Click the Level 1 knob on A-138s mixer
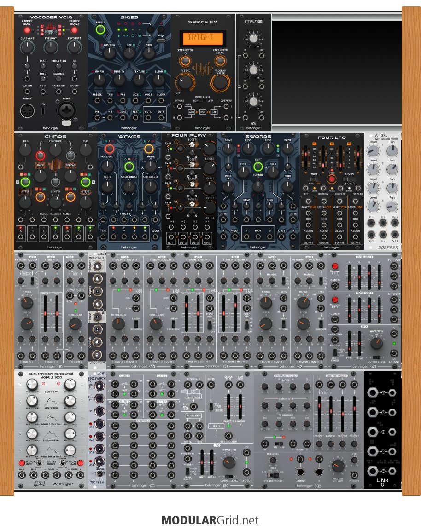Image resolution: width=421 pixels, height=530 pixels. pyautogui.click(x=373, y=150)
